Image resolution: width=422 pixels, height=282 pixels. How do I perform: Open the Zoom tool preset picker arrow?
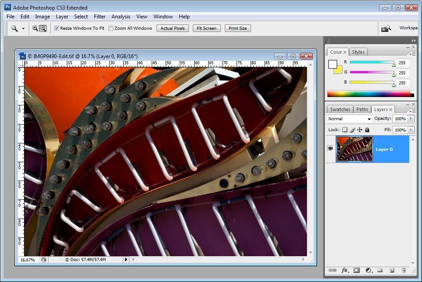[23, 28]
